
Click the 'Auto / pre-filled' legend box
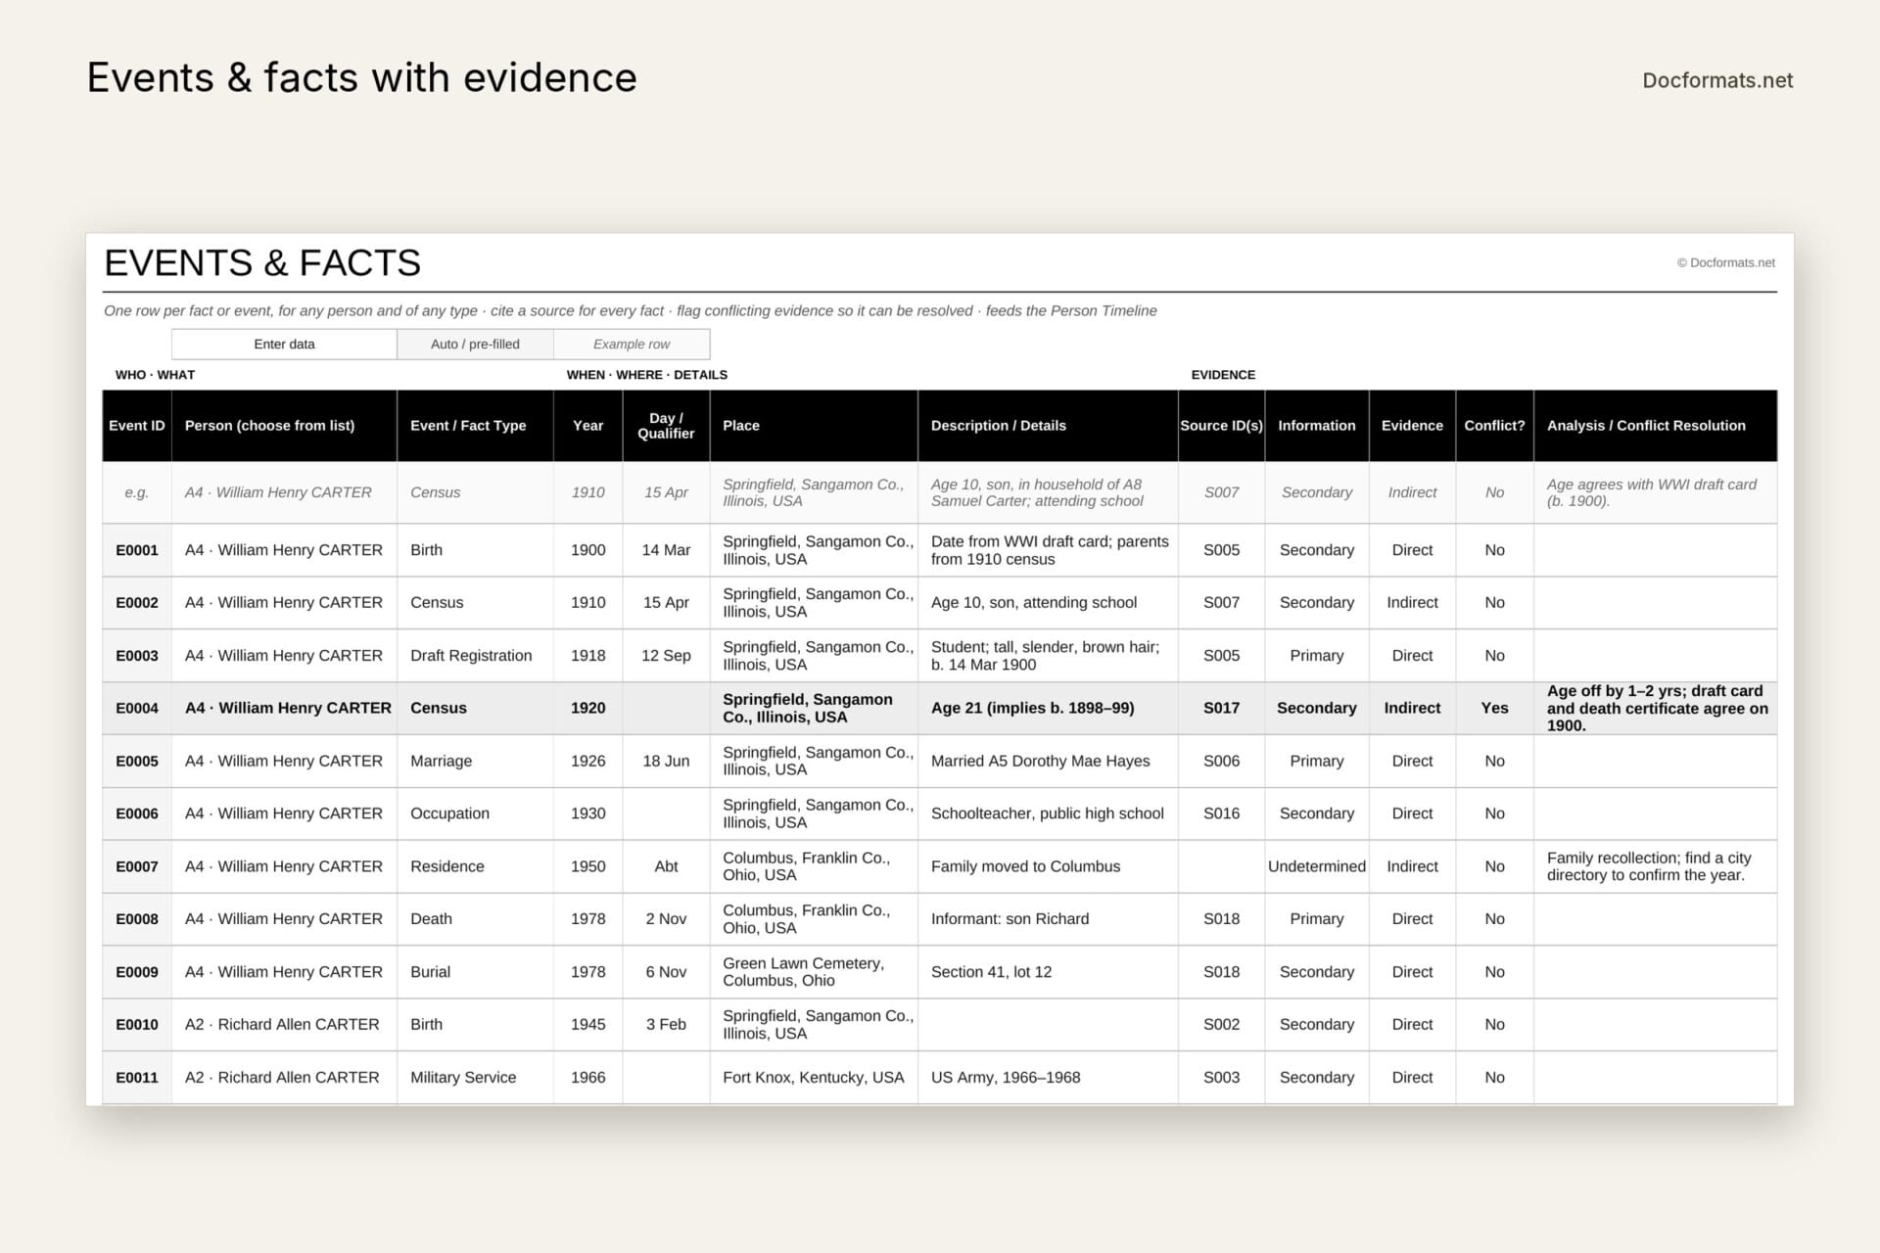475,344
